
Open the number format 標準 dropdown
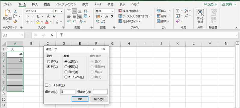point(113,11)
